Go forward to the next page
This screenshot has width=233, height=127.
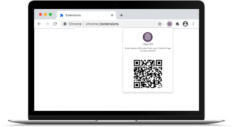point(47,24)
